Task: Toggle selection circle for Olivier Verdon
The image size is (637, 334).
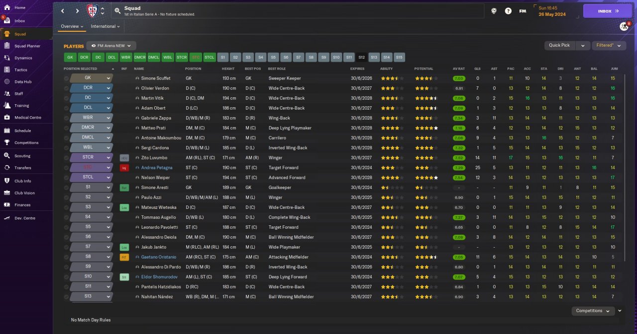Action: 66,88
